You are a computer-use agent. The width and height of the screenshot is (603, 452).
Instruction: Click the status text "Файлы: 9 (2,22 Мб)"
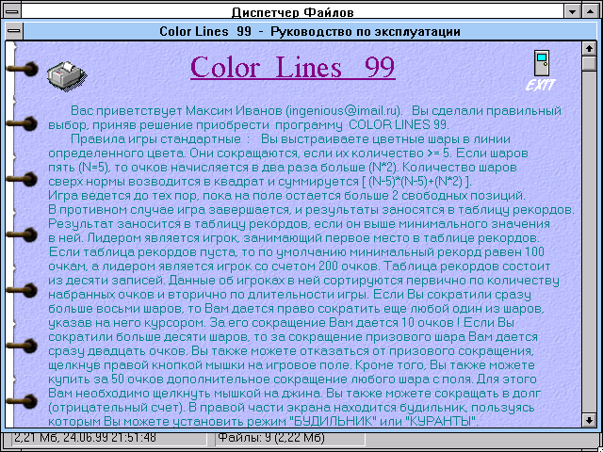coord(271,437)
